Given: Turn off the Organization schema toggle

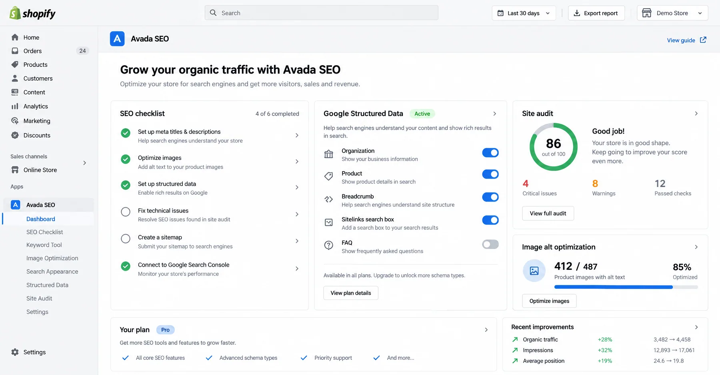Looking at the screenshot, I should click(x=490, y=153).
